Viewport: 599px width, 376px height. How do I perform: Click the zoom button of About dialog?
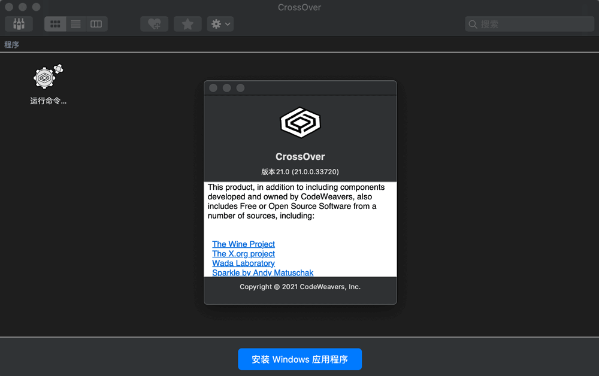[x=240, y=88]
